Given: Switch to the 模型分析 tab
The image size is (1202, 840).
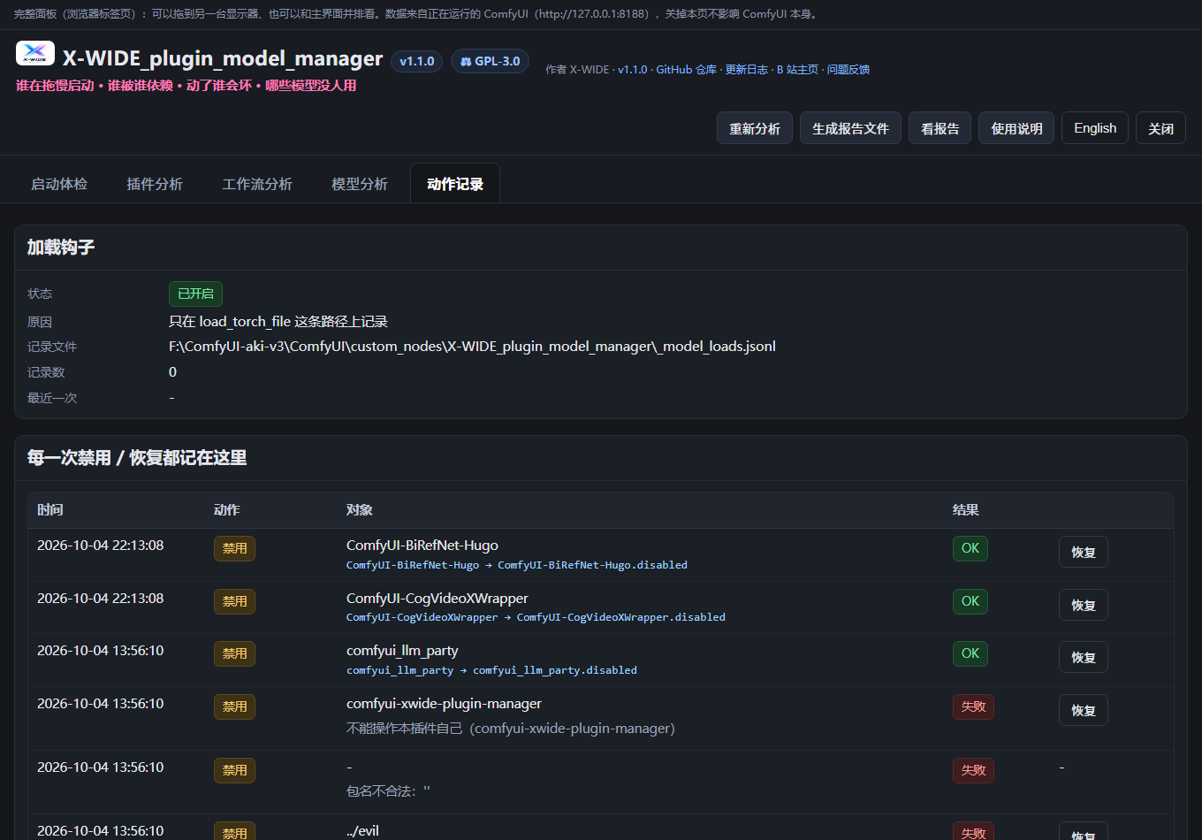Looking at the screenshot, I should click(360, 184).
